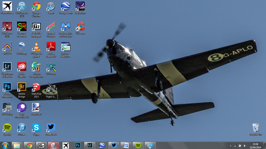
Task: Click the Stellarium desktop icon
Action: (x=80, y=8)
